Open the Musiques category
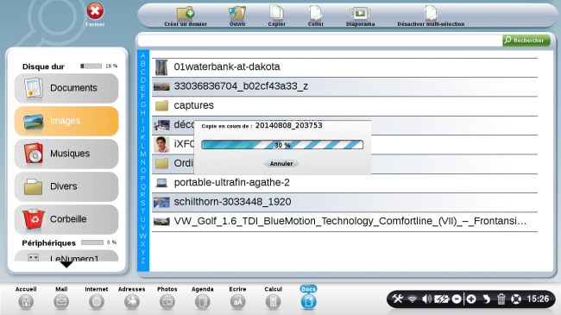This screenshot has height=315, width=561. pyautogui.click(x=66, y=154)
